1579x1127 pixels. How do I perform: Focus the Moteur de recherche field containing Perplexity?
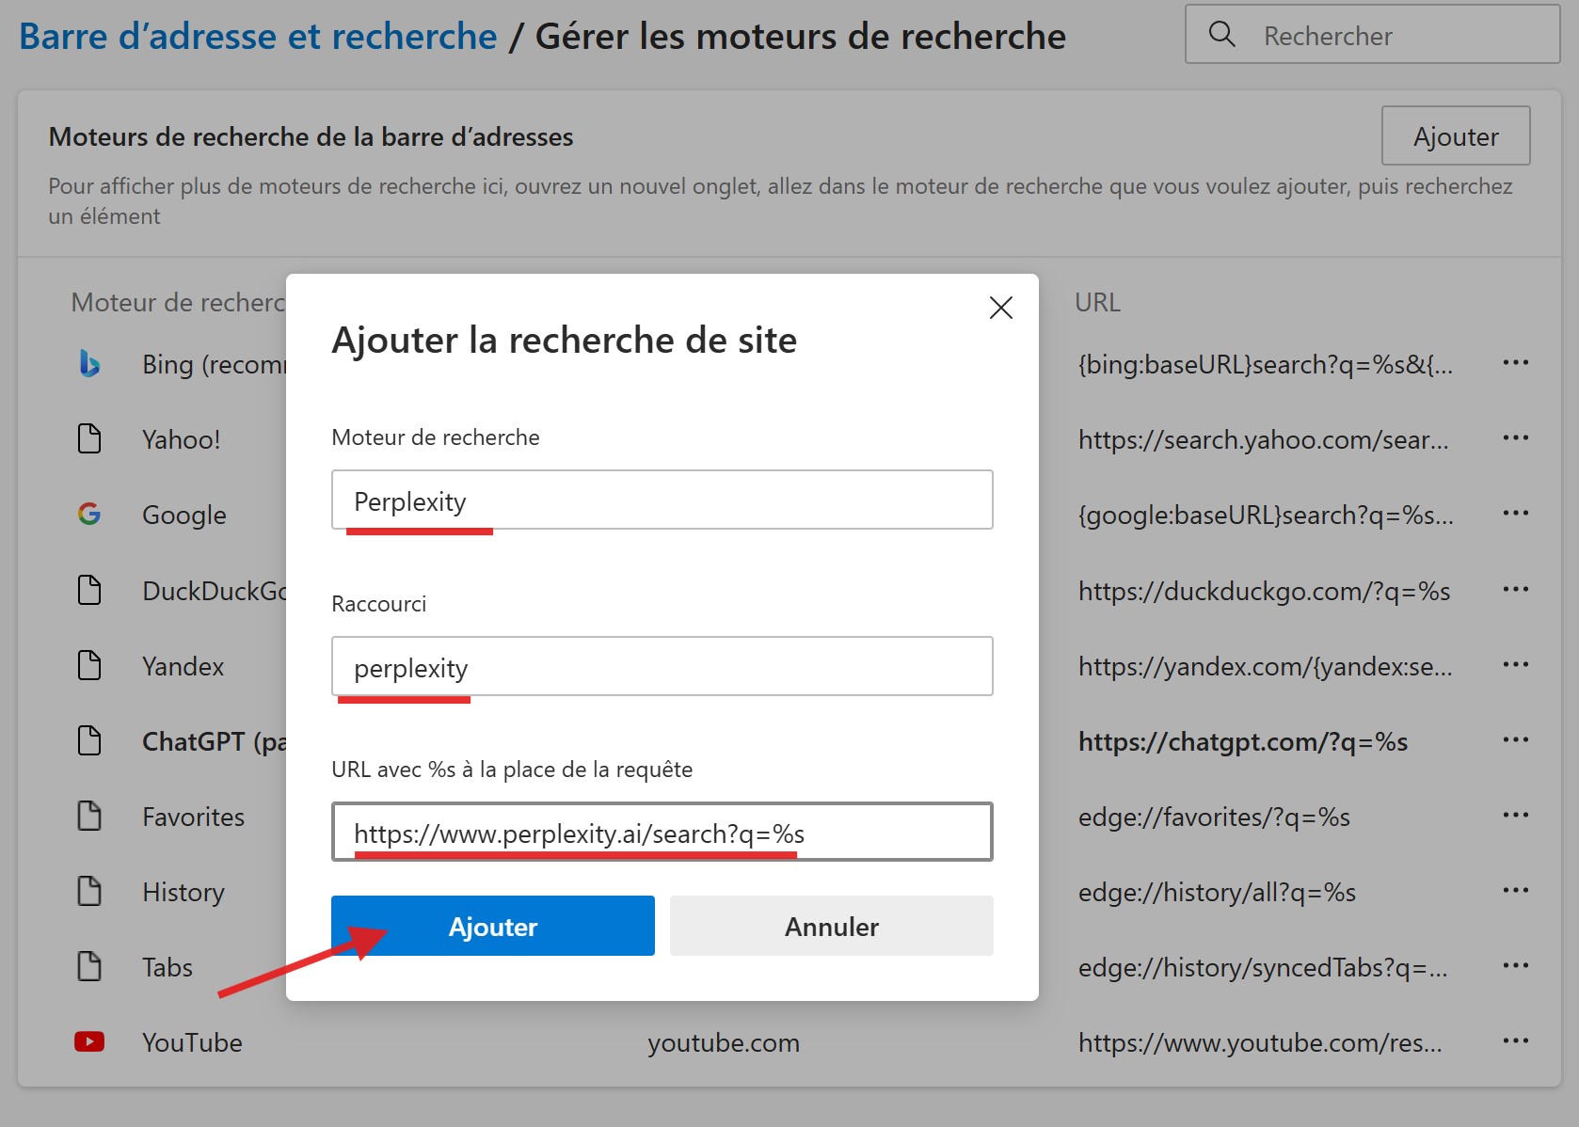tap(662, 500)
